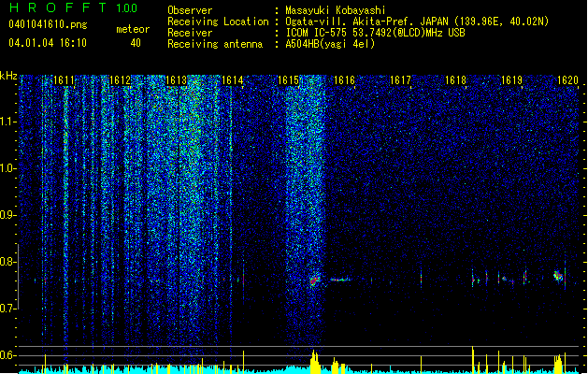The width and height of the screenshot is (588, 374).
Task: Click the 1.1 kHz frequency label
Action: (7, 122)
